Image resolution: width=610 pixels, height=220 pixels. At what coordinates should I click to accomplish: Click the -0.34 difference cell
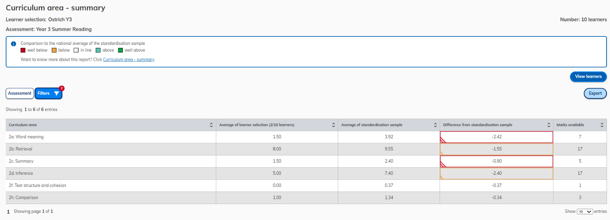click(x=496, y=198)
